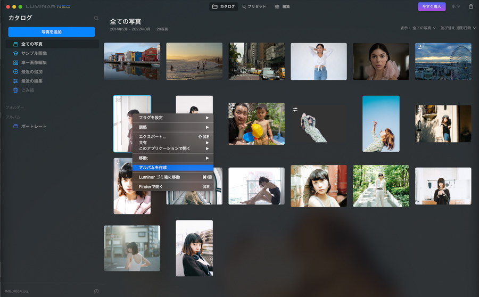Click the 写真を追加 button

pos(52,32)
